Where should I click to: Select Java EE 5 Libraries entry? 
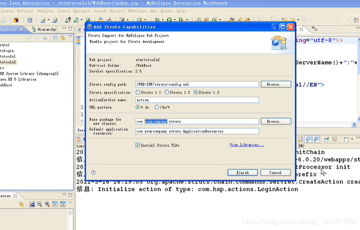coord(18,80)
